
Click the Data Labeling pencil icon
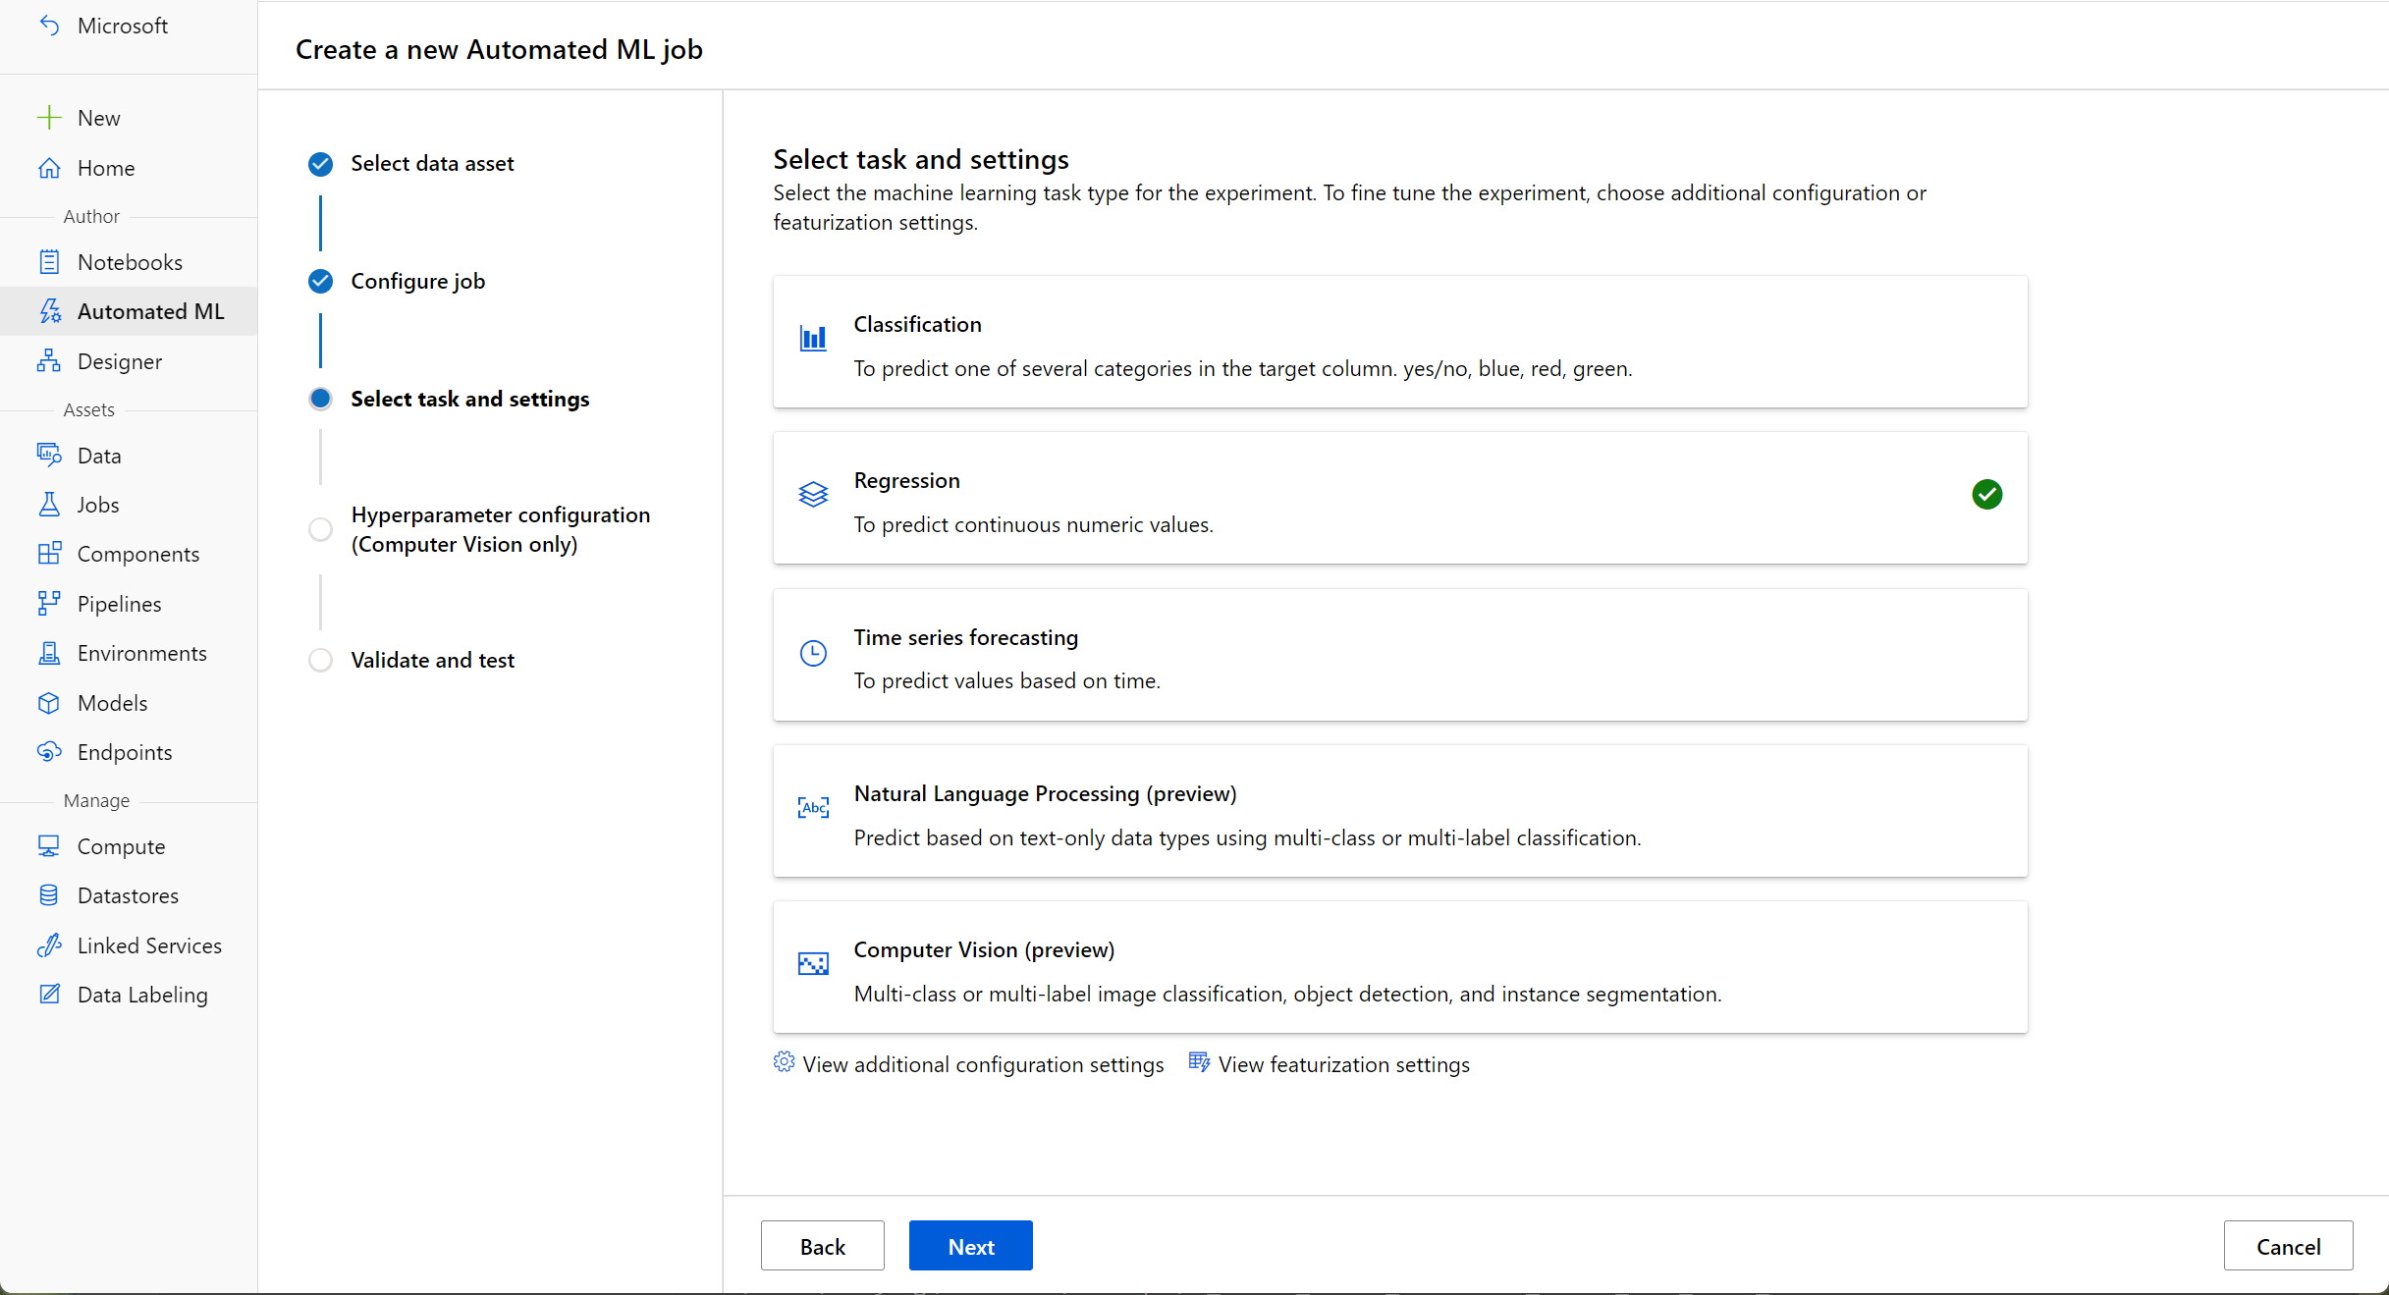click(x=49, y=995)
